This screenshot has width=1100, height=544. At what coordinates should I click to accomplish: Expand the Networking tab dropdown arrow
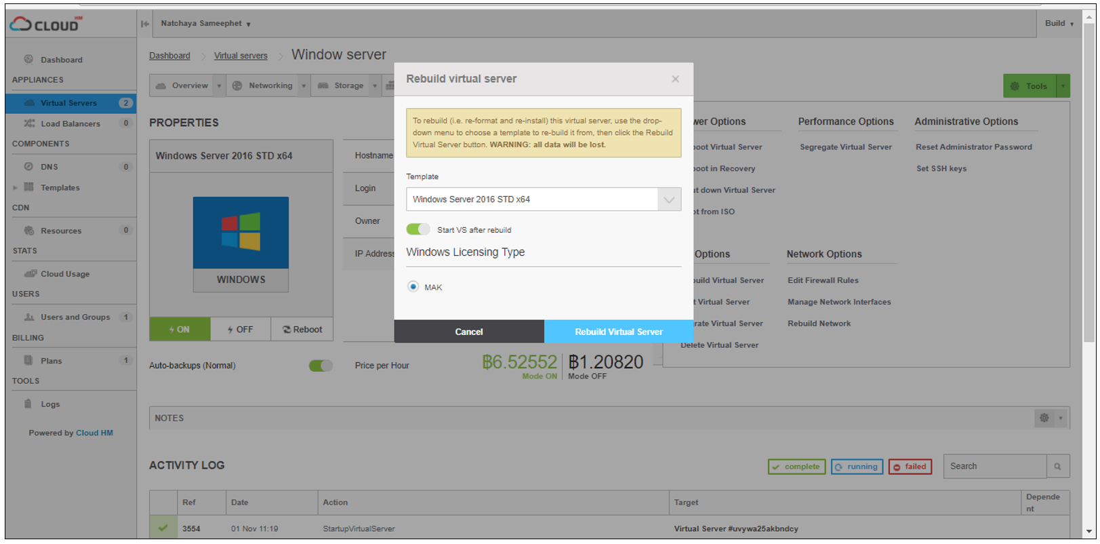pos(304,86)
